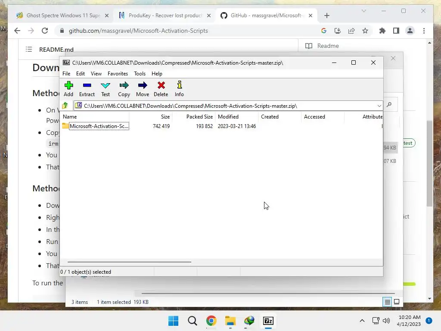
Task: Sort by the Modified column header
Action: pos(237,116)
